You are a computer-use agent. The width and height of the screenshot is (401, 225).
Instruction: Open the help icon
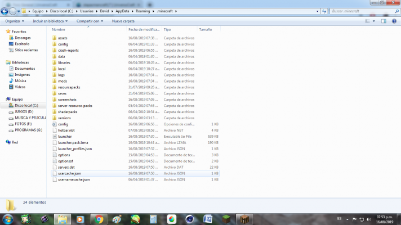click(x=394, y=21)
